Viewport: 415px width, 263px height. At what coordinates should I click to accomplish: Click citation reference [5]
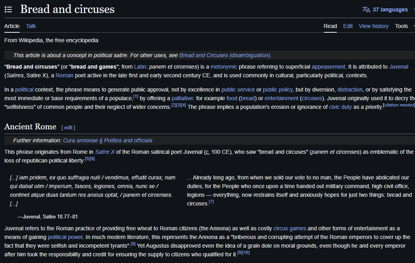click(x=88, y=159)
